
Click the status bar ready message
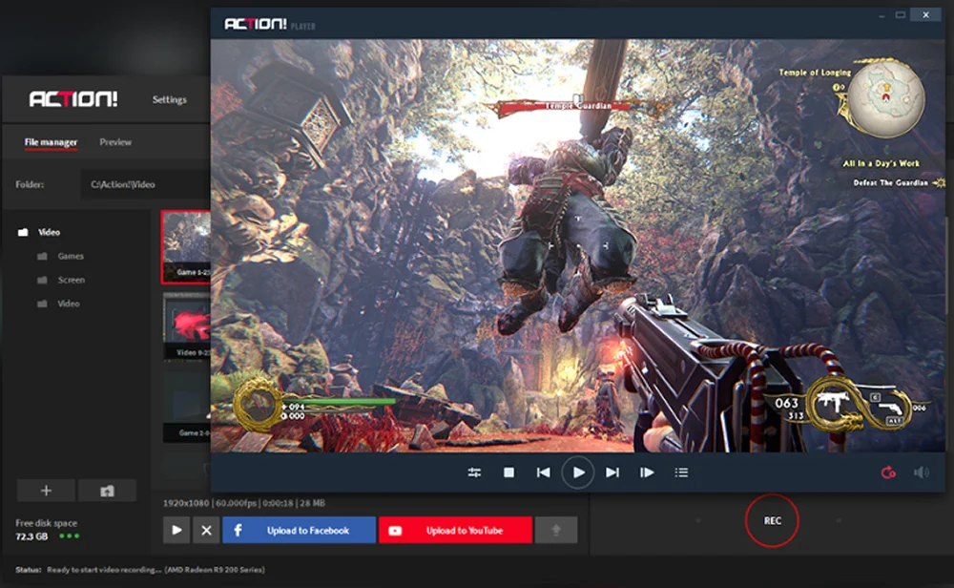pyautogui.click(x=156, y=570)
